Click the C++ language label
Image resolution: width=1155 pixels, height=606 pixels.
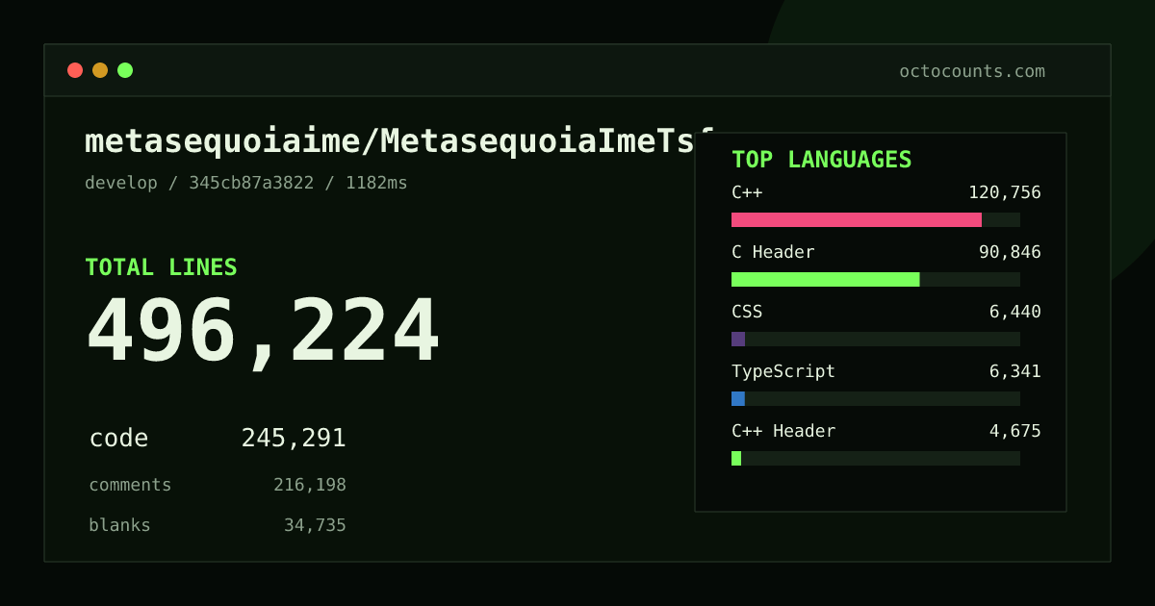pyautogui.click(x=747, y=192)
